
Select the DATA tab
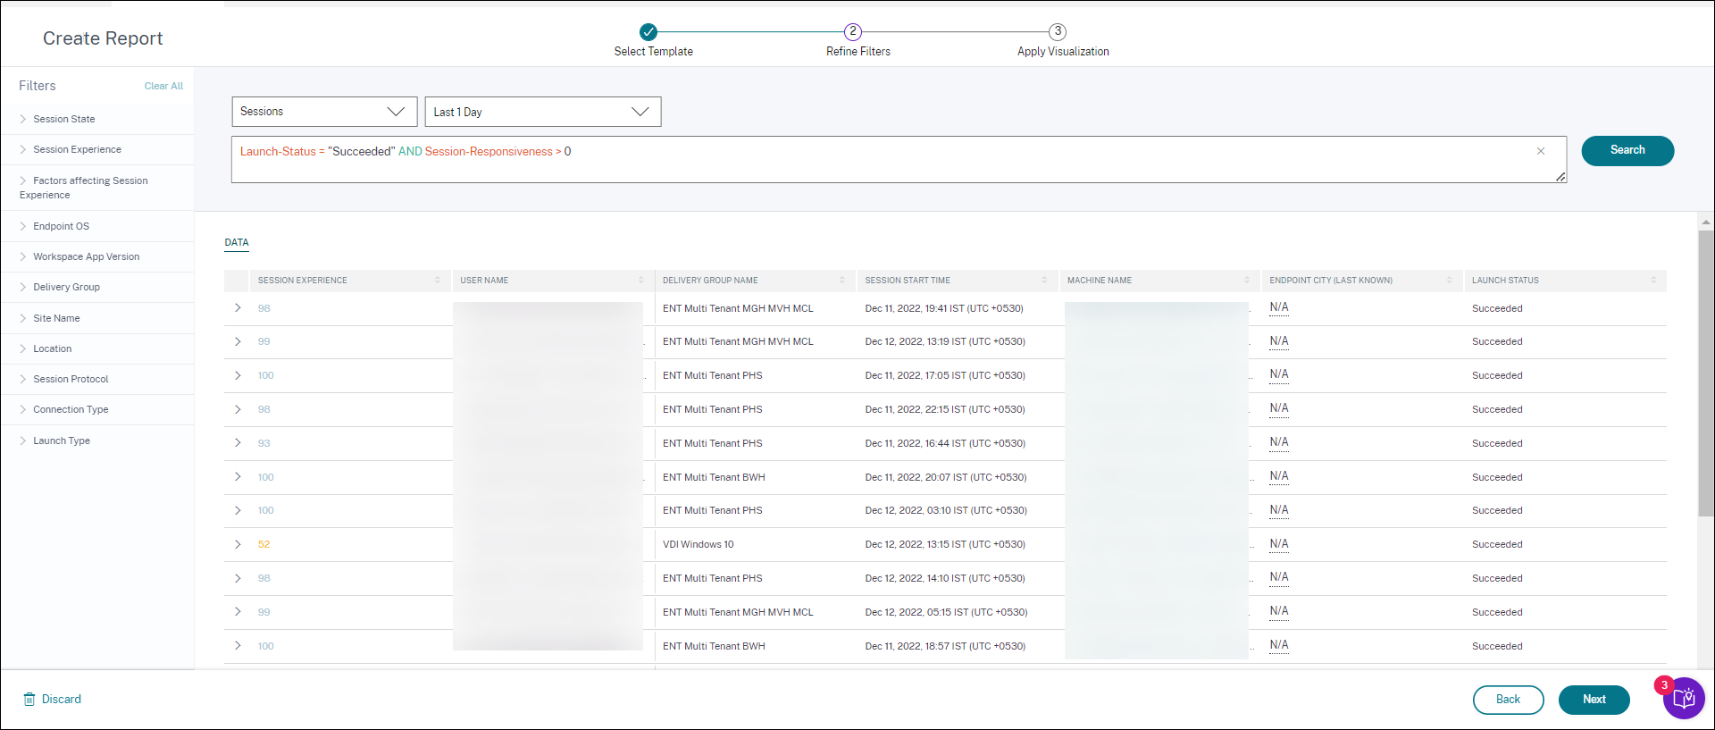coord(237,242)
